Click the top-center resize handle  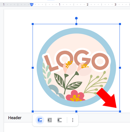click(x=76, y=24)
